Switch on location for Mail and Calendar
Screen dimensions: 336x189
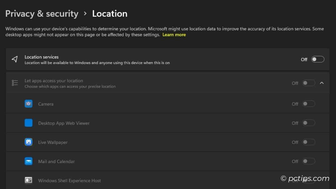click(309, 161)
